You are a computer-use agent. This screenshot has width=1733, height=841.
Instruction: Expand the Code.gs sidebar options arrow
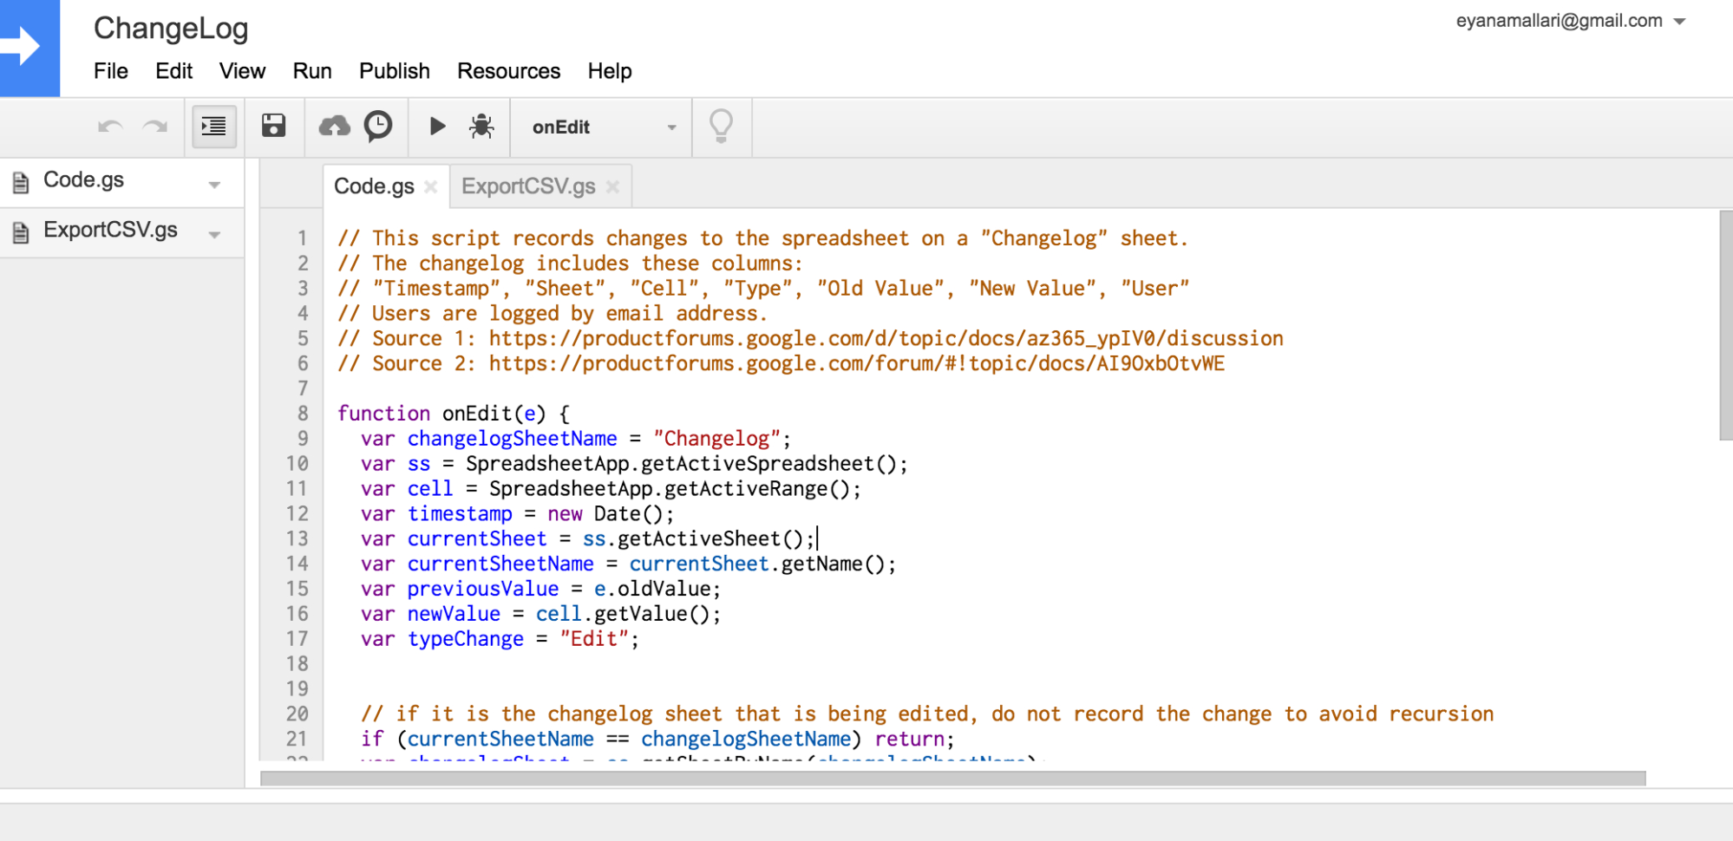point(214,182)
